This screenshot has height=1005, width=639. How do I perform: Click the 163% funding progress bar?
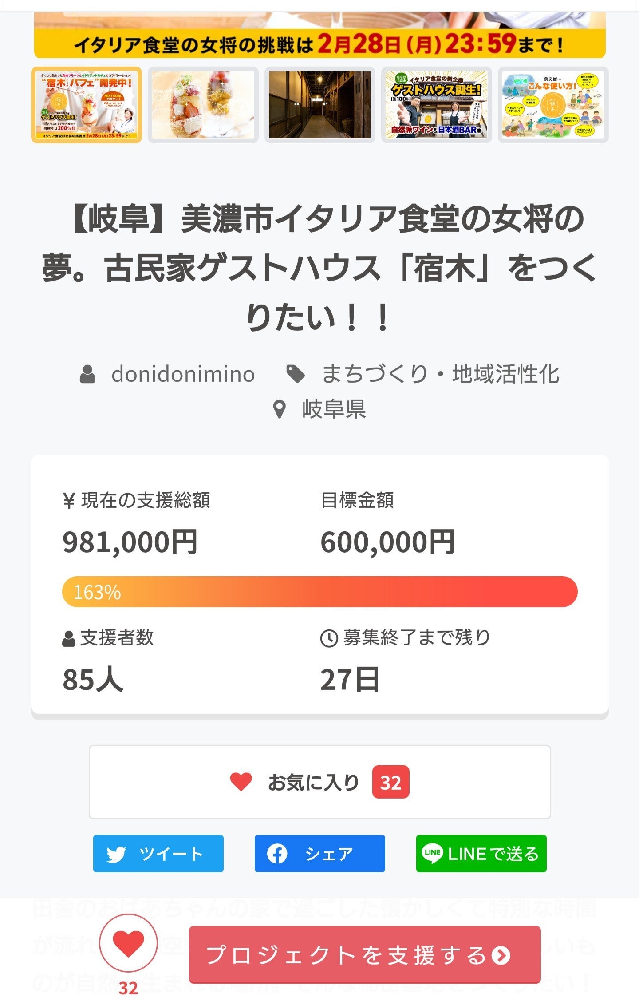tap(319, 592)
